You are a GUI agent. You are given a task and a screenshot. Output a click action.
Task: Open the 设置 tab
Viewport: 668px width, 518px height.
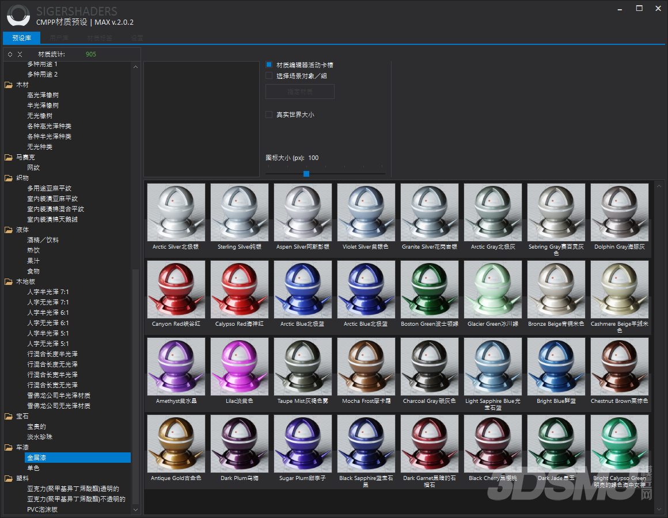coord(136,38)
